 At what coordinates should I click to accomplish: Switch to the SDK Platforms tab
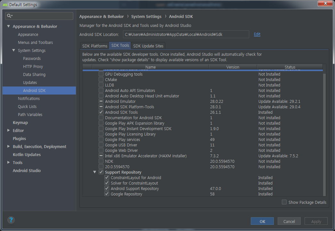coord(95,46)
